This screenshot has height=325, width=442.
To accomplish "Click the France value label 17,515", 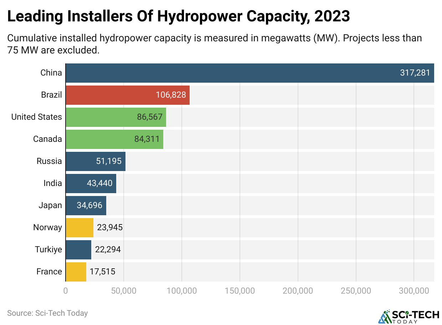I will click(x=102, y=272).
